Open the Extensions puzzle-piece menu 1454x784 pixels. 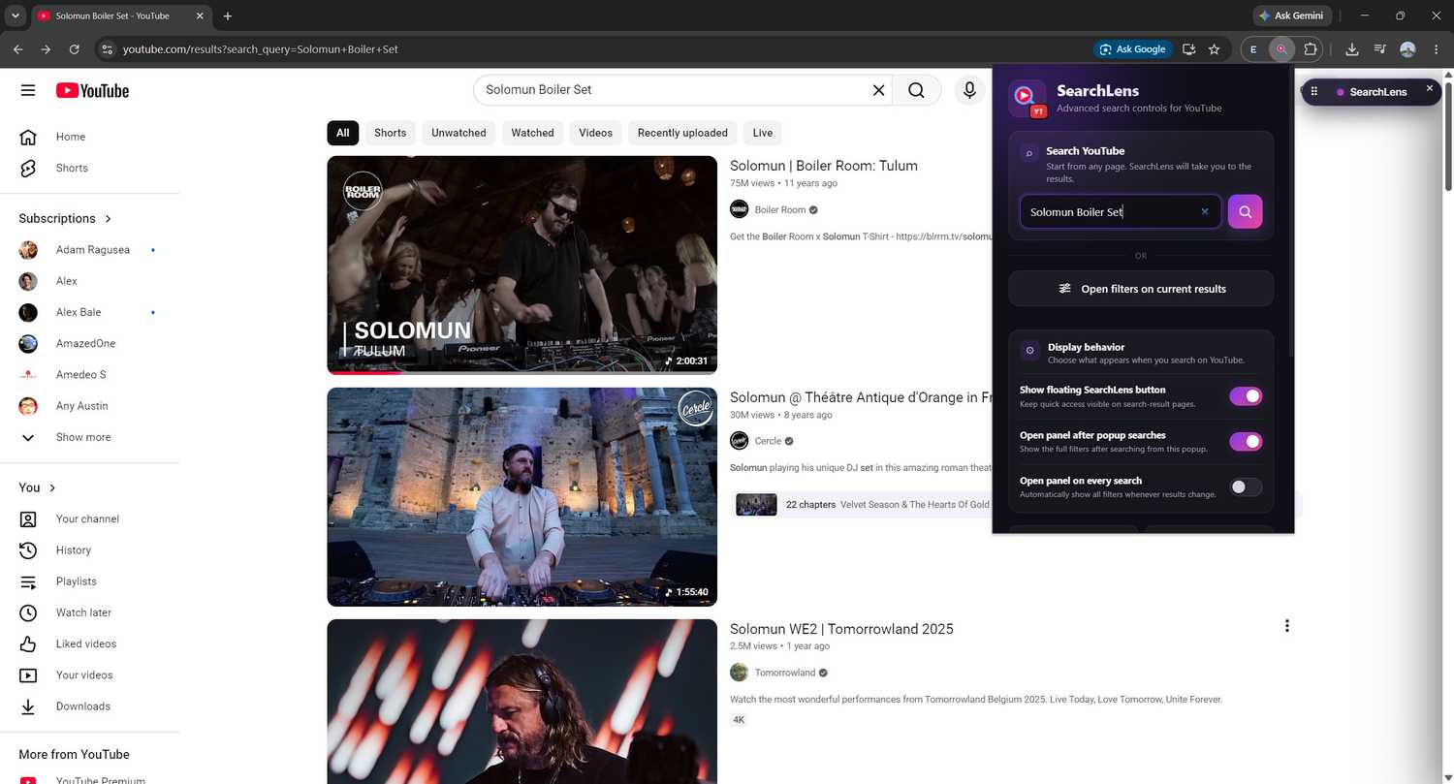pos(1311,49)
